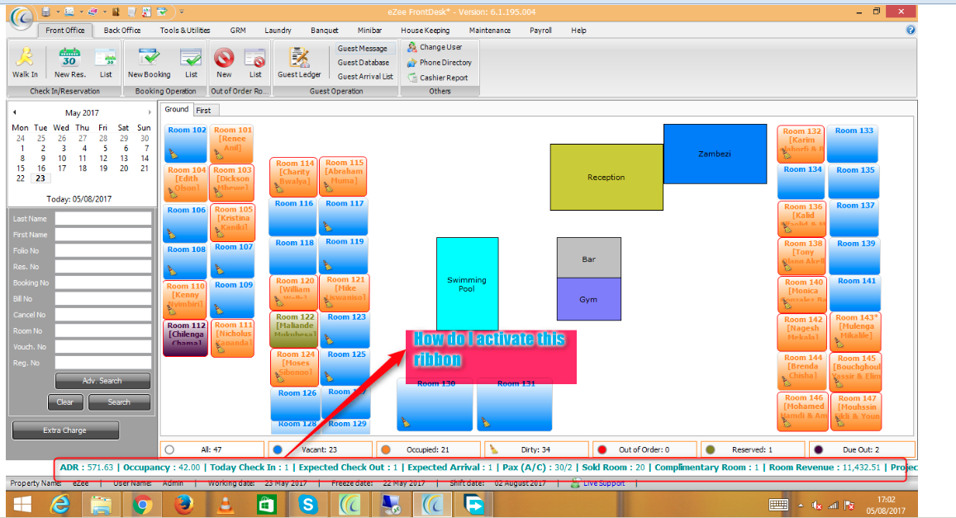Open Guest Arrival List
This screenshot has width=956, height=518.
365,77
